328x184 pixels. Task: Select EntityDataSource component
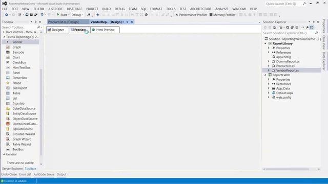click(24, 113)
